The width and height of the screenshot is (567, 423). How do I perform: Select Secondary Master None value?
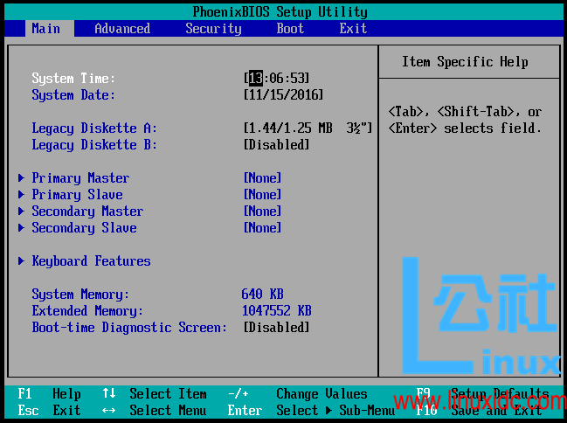[x=262, y=211]
